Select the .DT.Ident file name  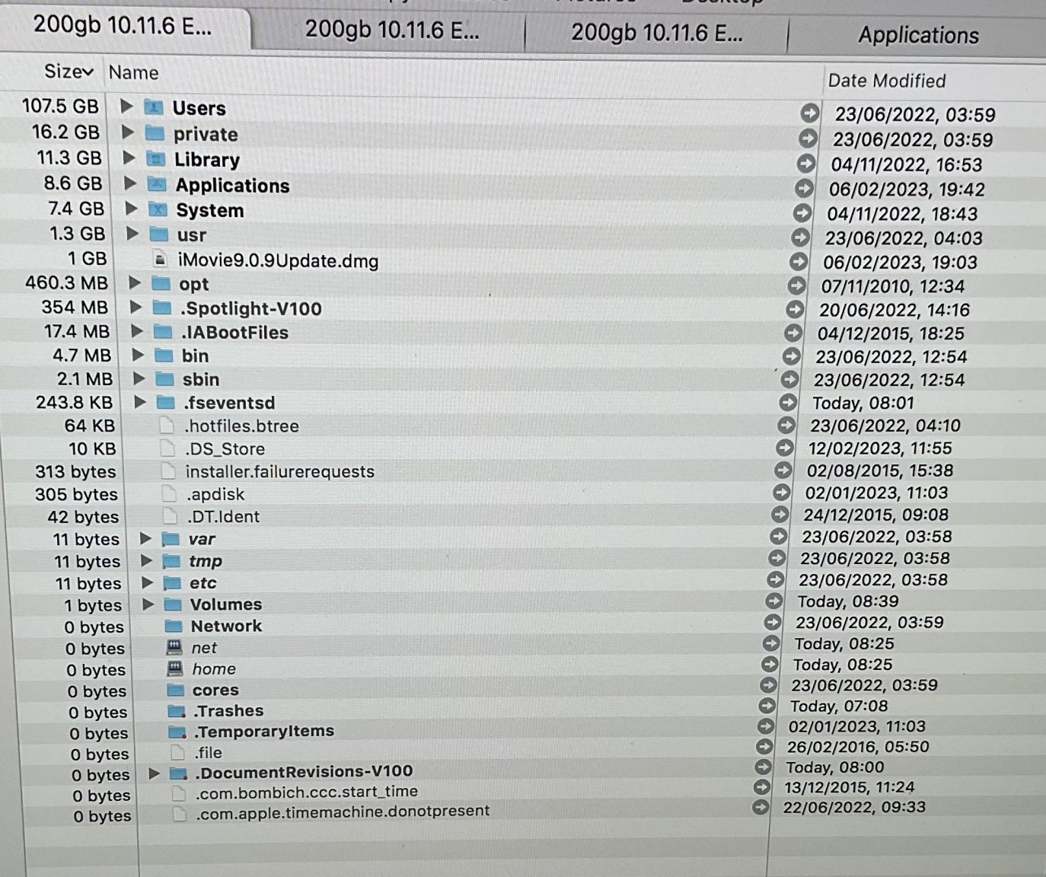223,516
